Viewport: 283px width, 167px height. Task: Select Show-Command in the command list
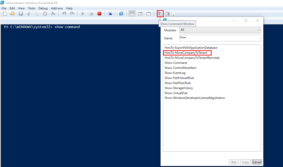(176, 63)
